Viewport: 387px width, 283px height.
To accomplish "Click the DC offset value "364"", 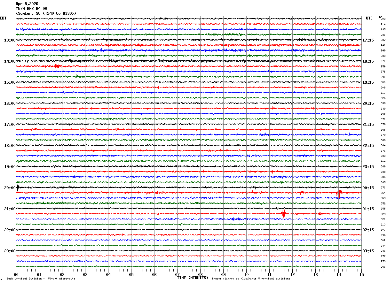I will tap(383, 193).
